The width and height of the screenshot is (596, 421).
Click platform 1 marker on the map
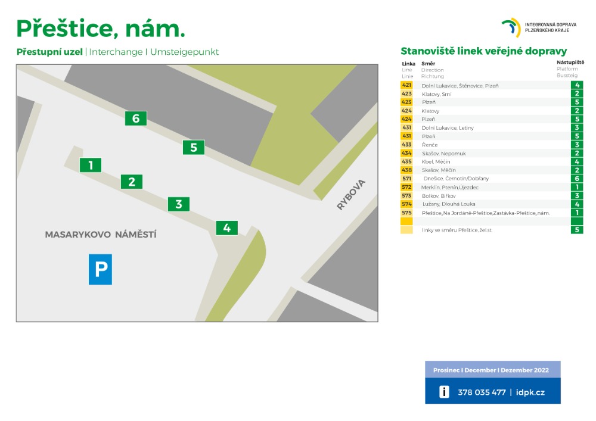pyautogui.click(x=91, y=165)
